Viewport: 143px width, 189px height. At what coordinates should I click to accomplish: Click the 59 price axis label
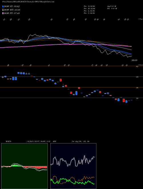click(x=137, y=77)
